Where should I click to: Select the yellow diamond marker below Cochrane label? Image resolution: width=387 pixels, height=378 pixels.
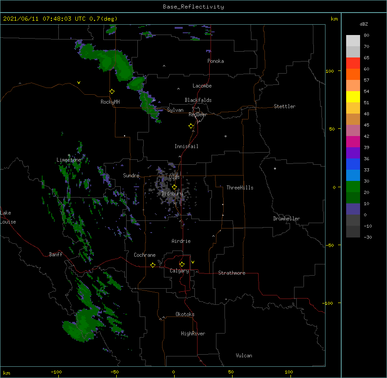pos(153,265)
